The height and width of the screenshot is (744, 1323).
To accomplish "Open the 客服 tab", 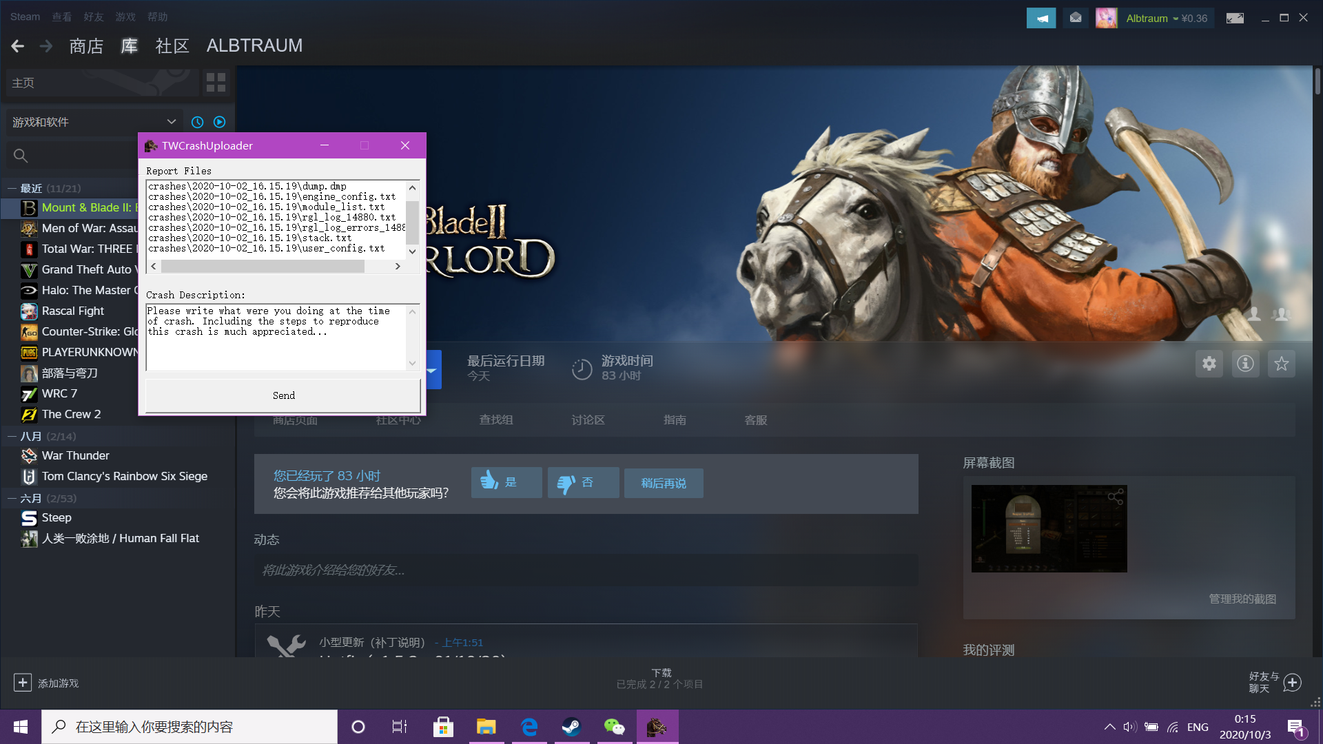I will tap(756, 420).
